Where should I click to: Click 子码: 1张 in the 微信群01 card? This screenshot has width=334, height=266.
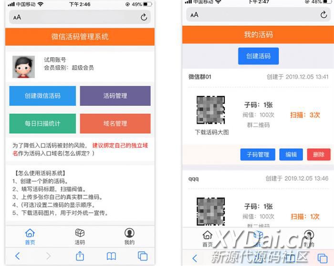point(259,105)
